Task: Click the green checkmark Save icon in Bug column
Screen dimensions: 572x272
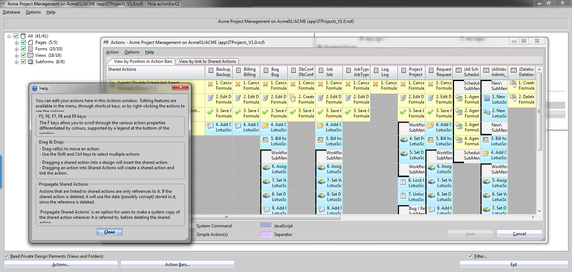Action: (x=266, y=112)
